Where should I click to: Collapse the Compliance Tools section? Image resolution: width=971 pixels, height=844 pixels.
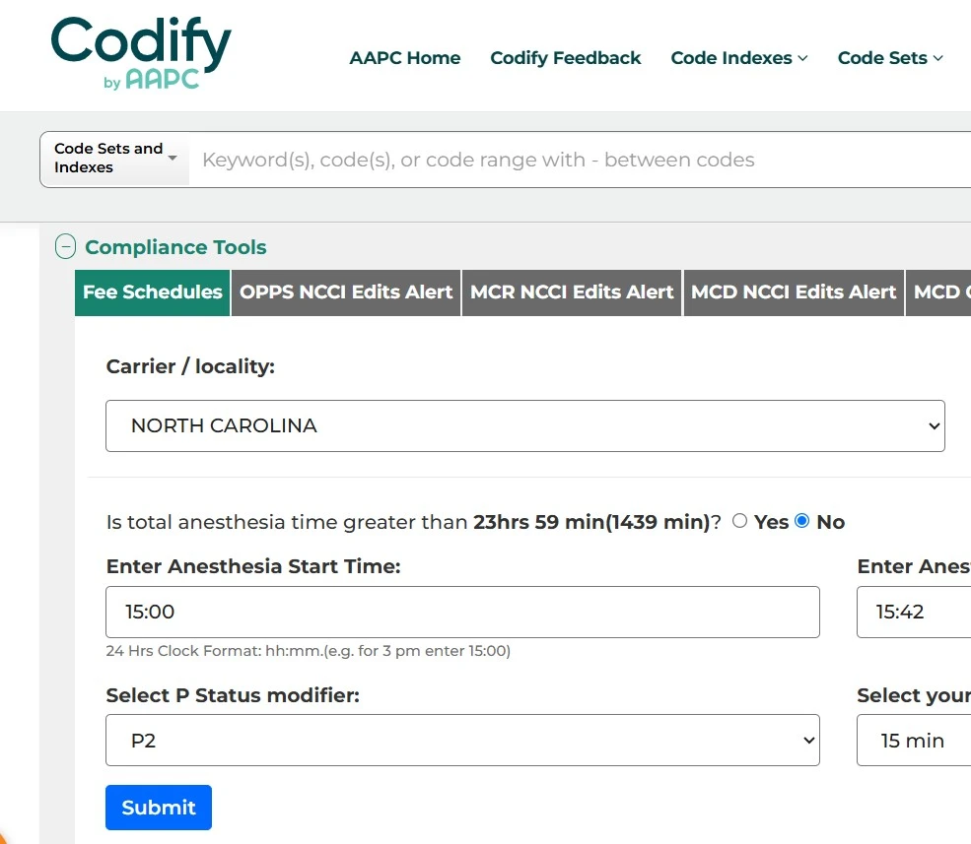66,246
